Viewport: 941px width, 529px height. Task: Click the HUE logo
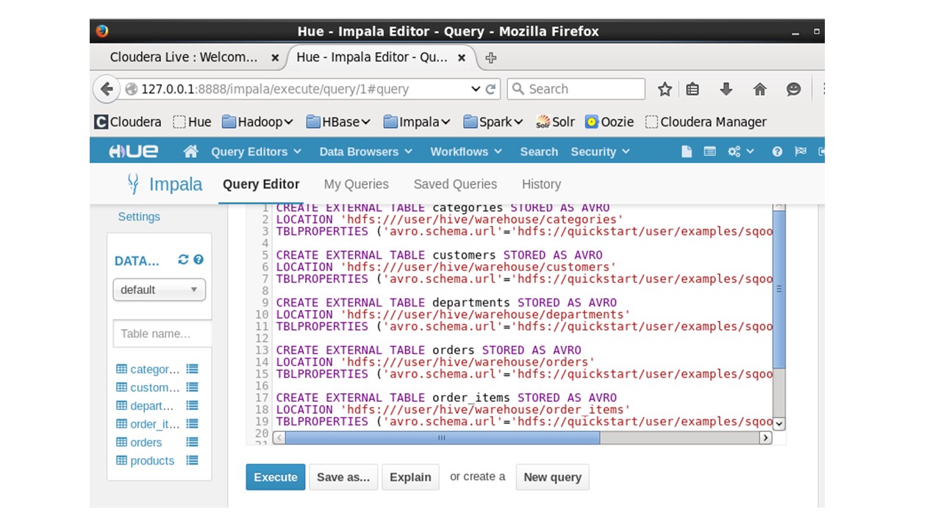coord(133,151)
